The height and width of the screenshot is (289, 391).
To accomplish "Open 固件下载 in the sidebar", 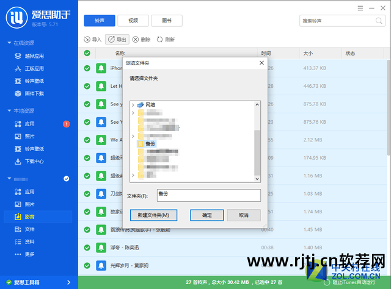I will (29, 93).
